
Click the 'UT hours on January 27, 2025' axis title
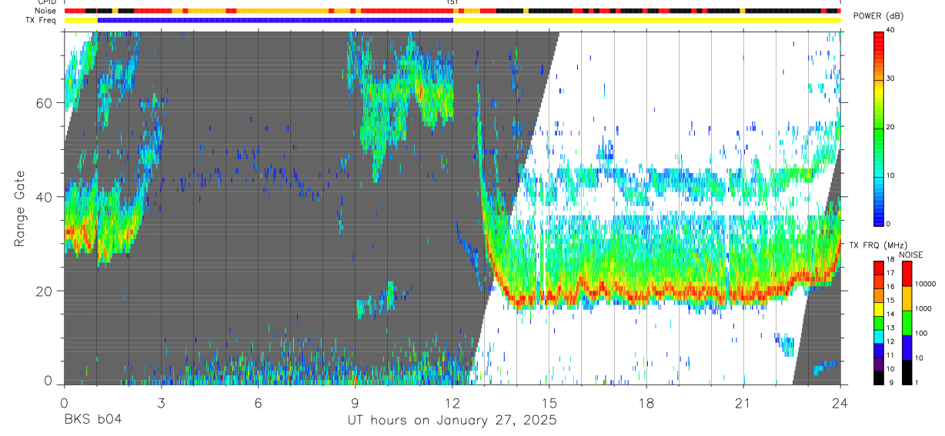(452, 421)
